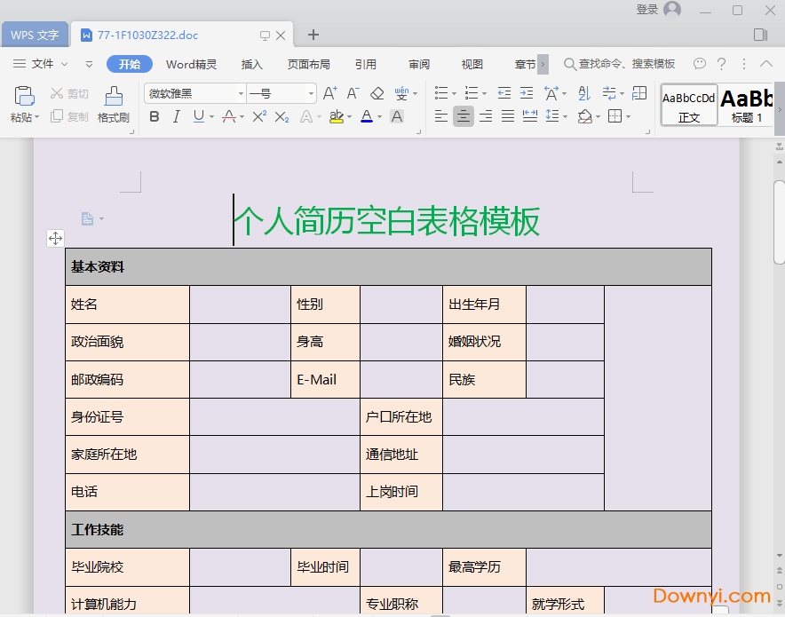Apply superscript with the X² icon

pyautogui.click(x=259, y=116)
